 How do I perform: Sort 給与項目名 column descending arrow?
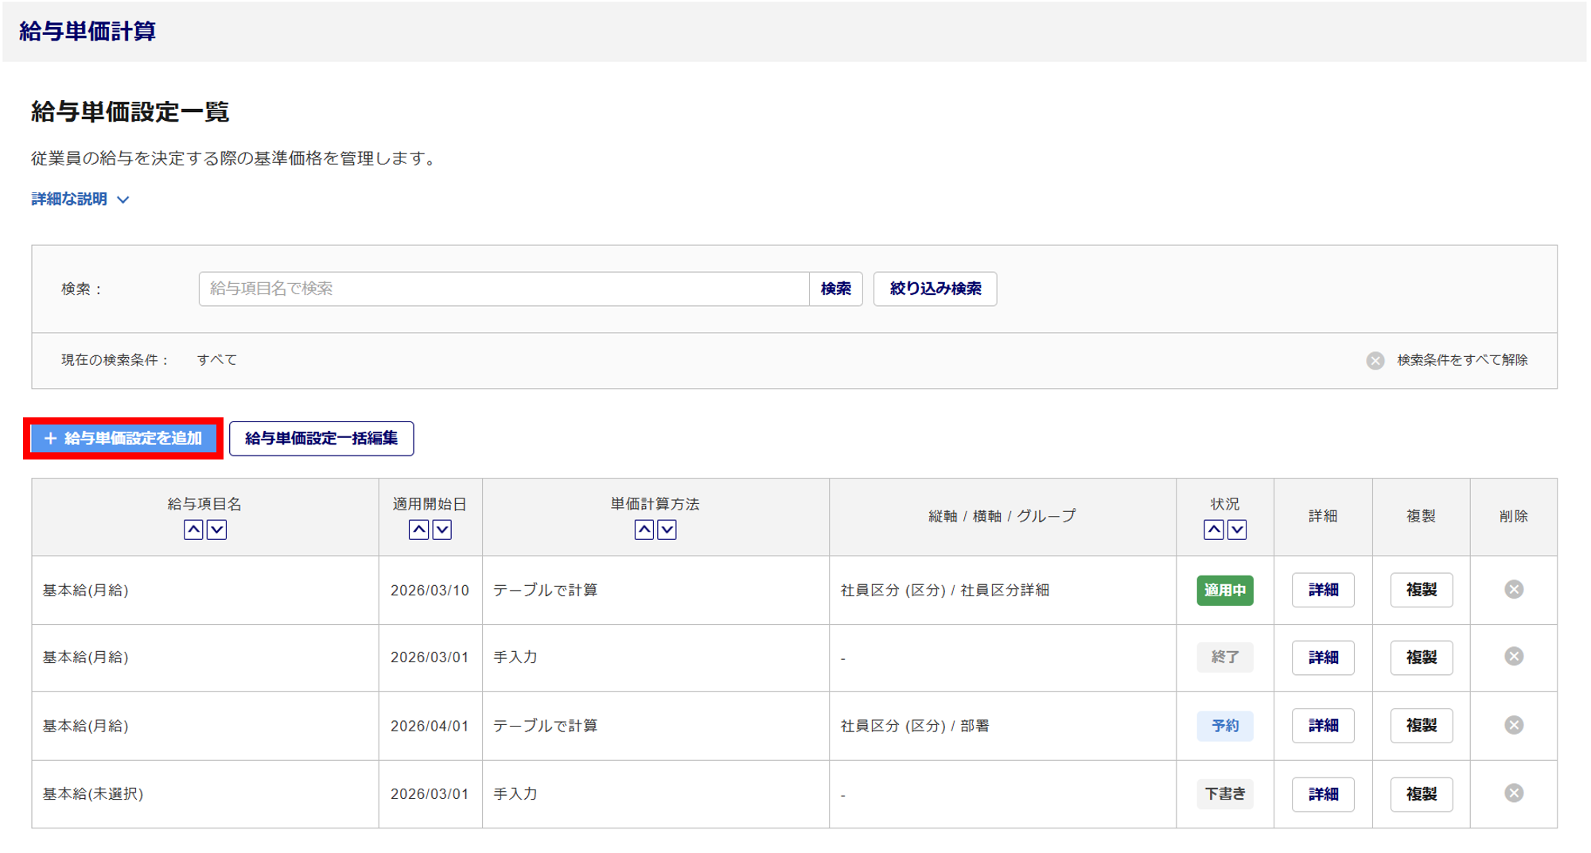[216, 529]
